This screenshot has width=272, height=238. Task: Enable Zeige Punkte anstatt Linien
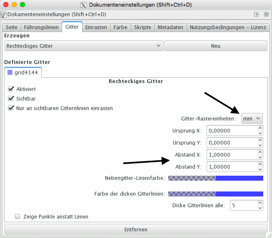click(x=17, y=216)
